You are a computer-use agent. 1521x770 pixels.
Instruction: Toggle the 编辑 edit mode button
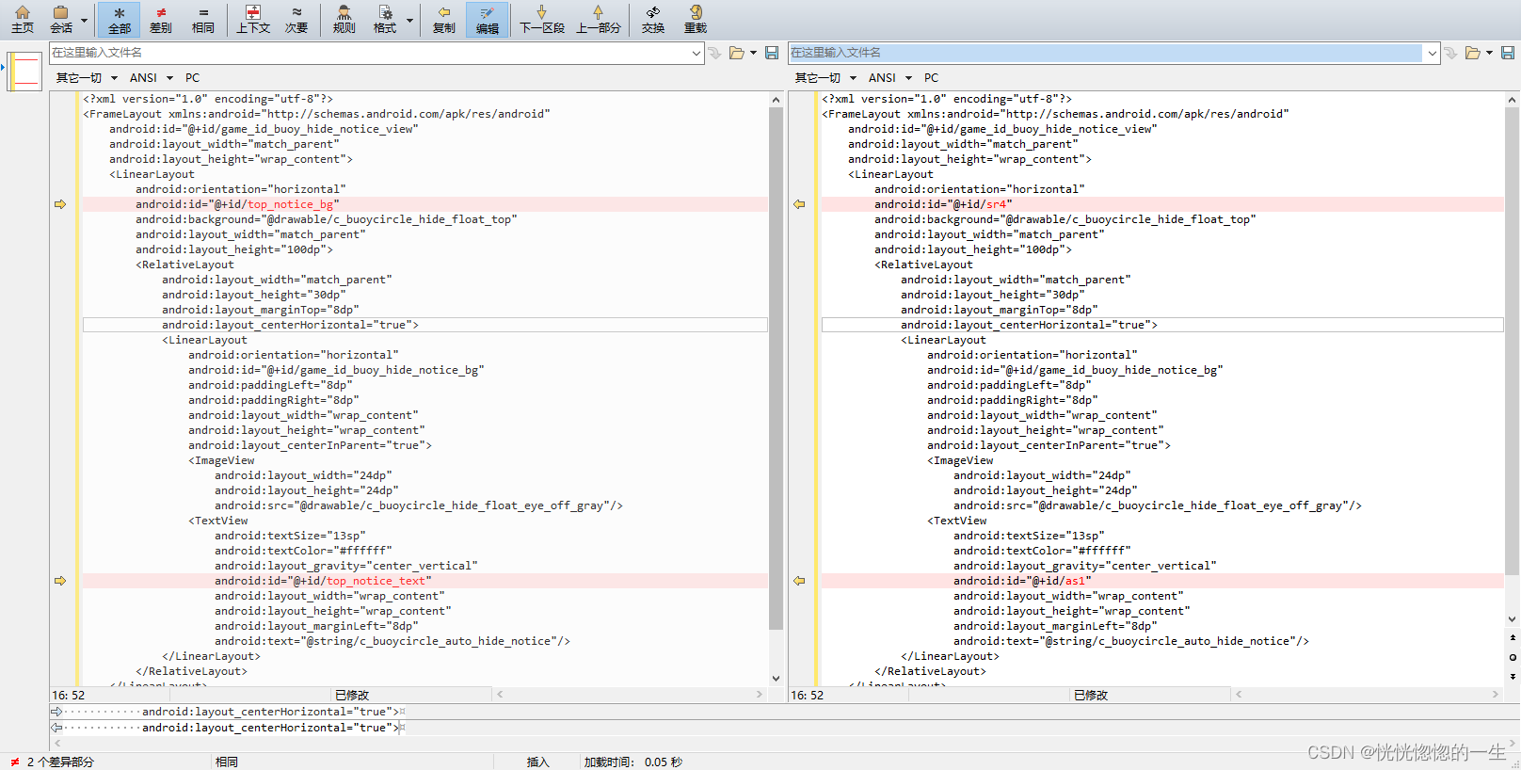click(488, 19)
